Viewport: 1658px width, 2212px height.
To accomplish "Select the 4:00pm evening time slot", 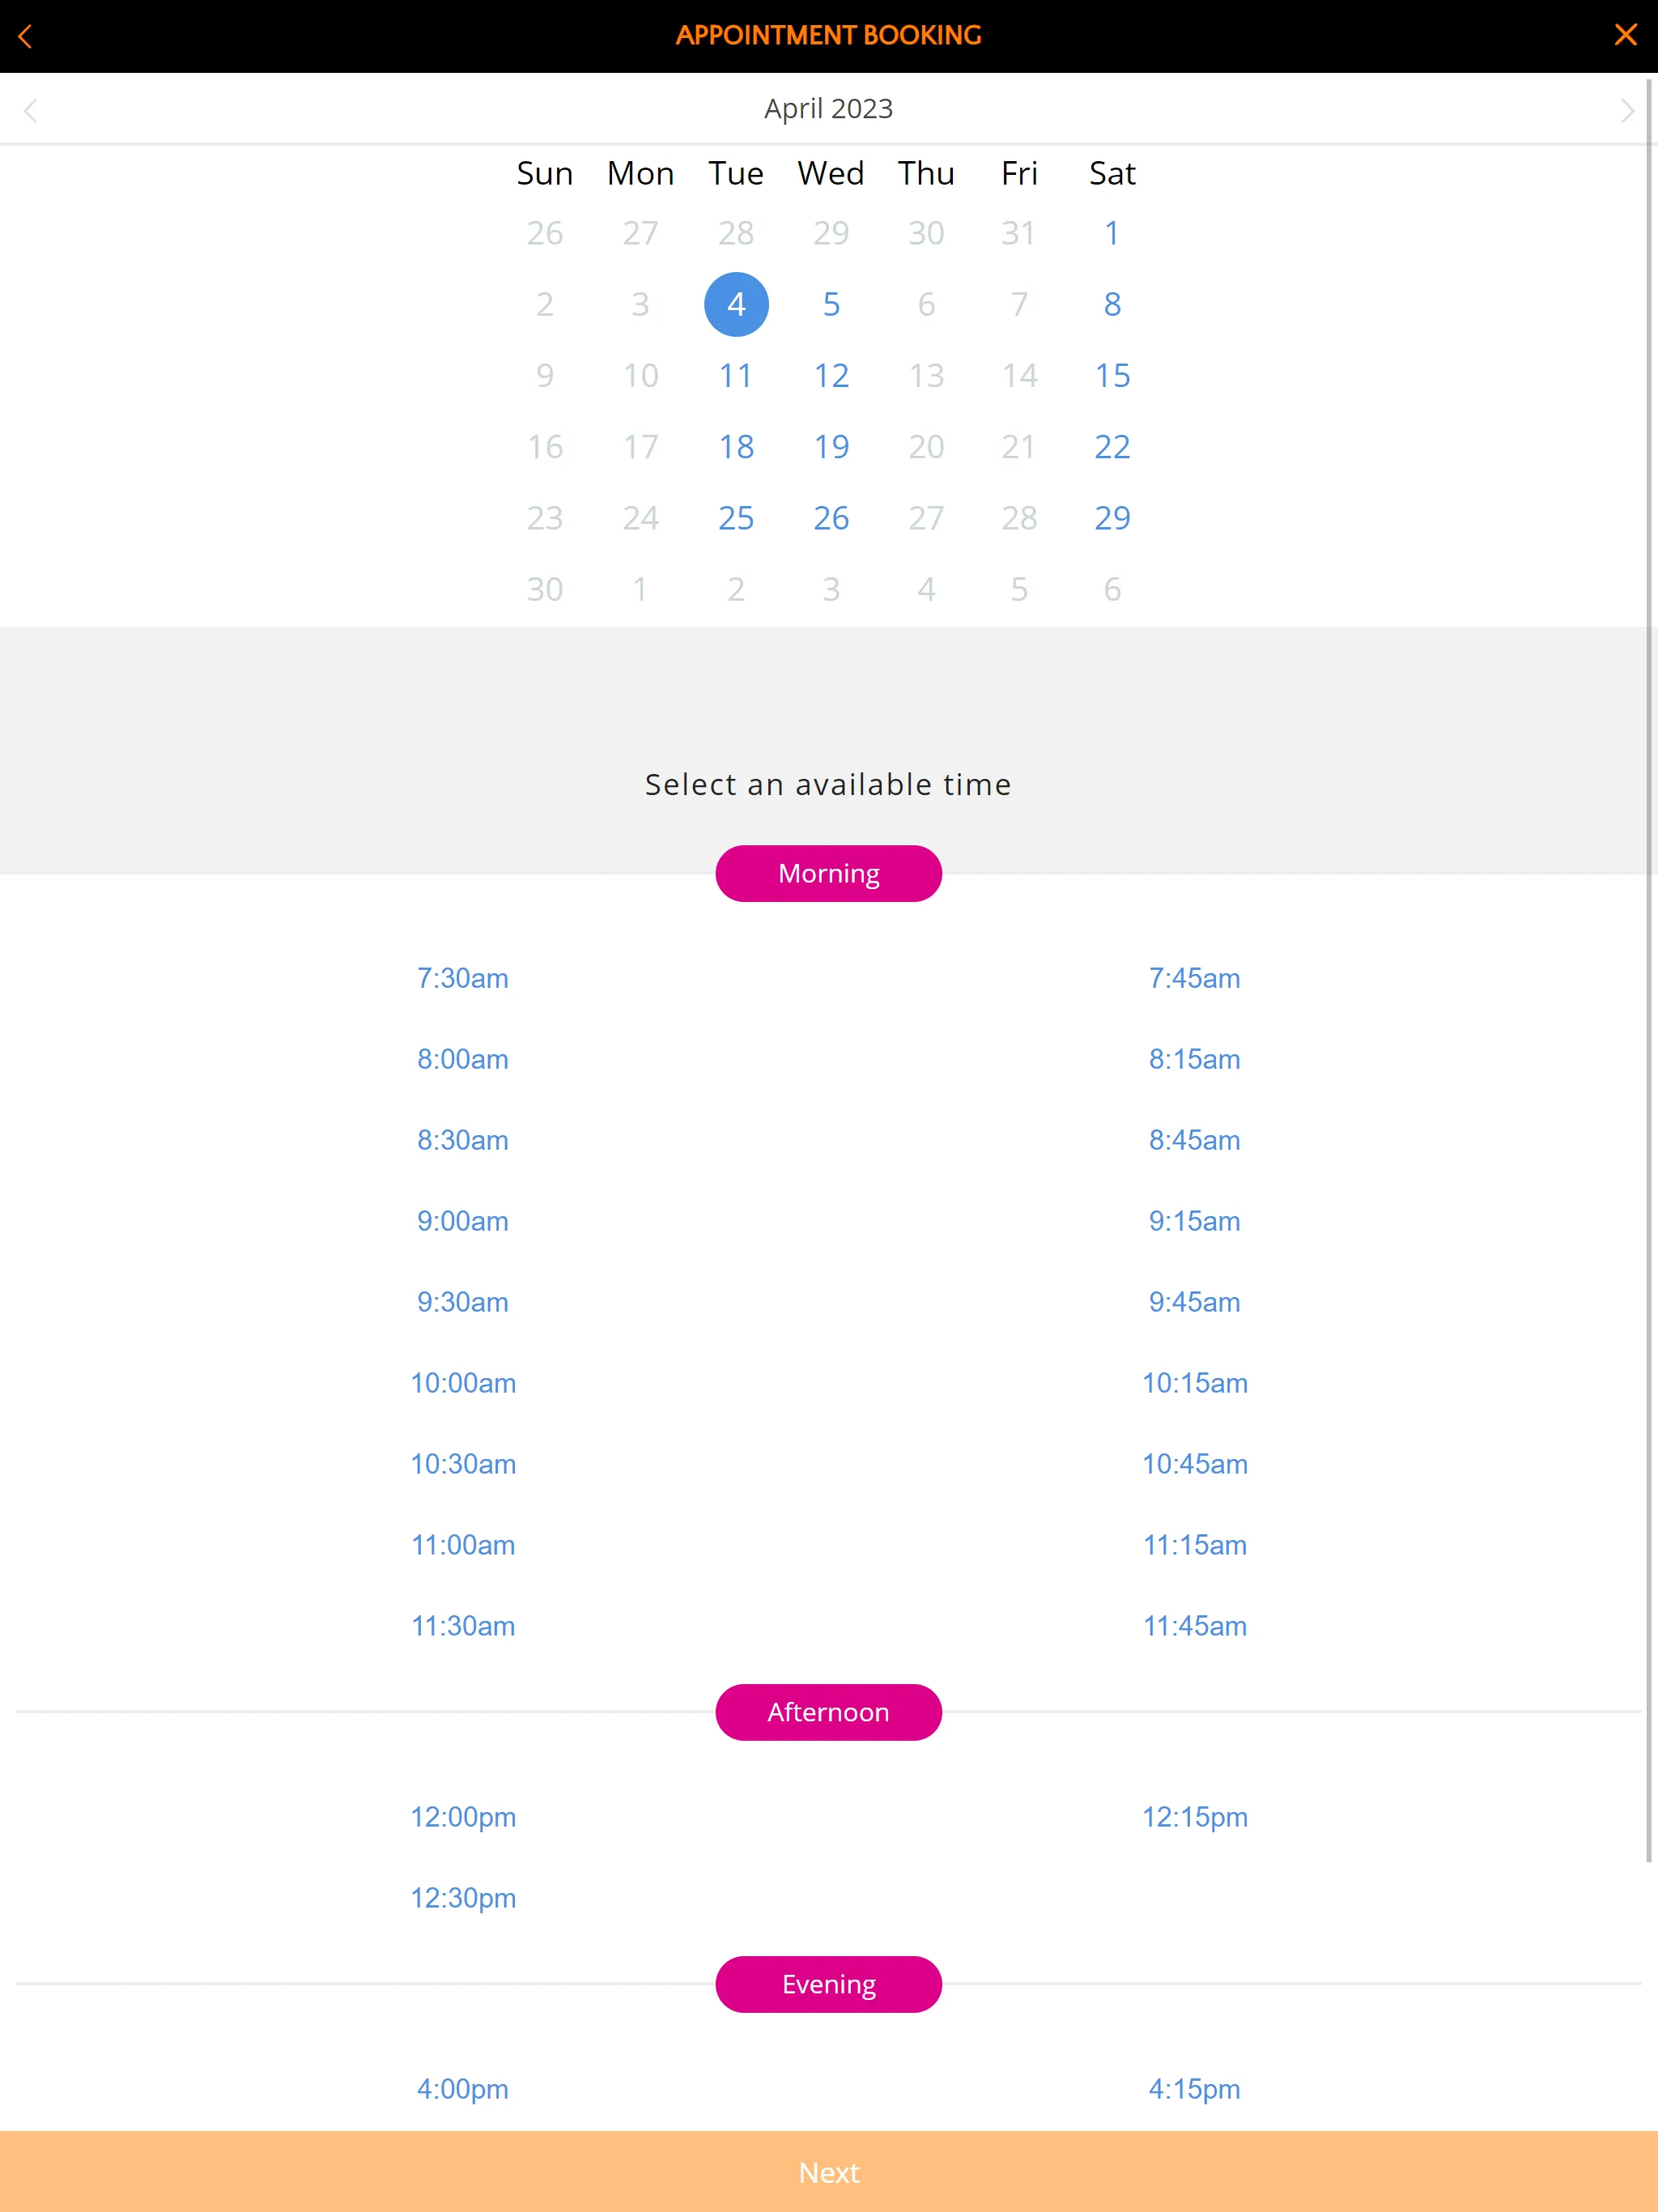I will tap(461, 2088).
